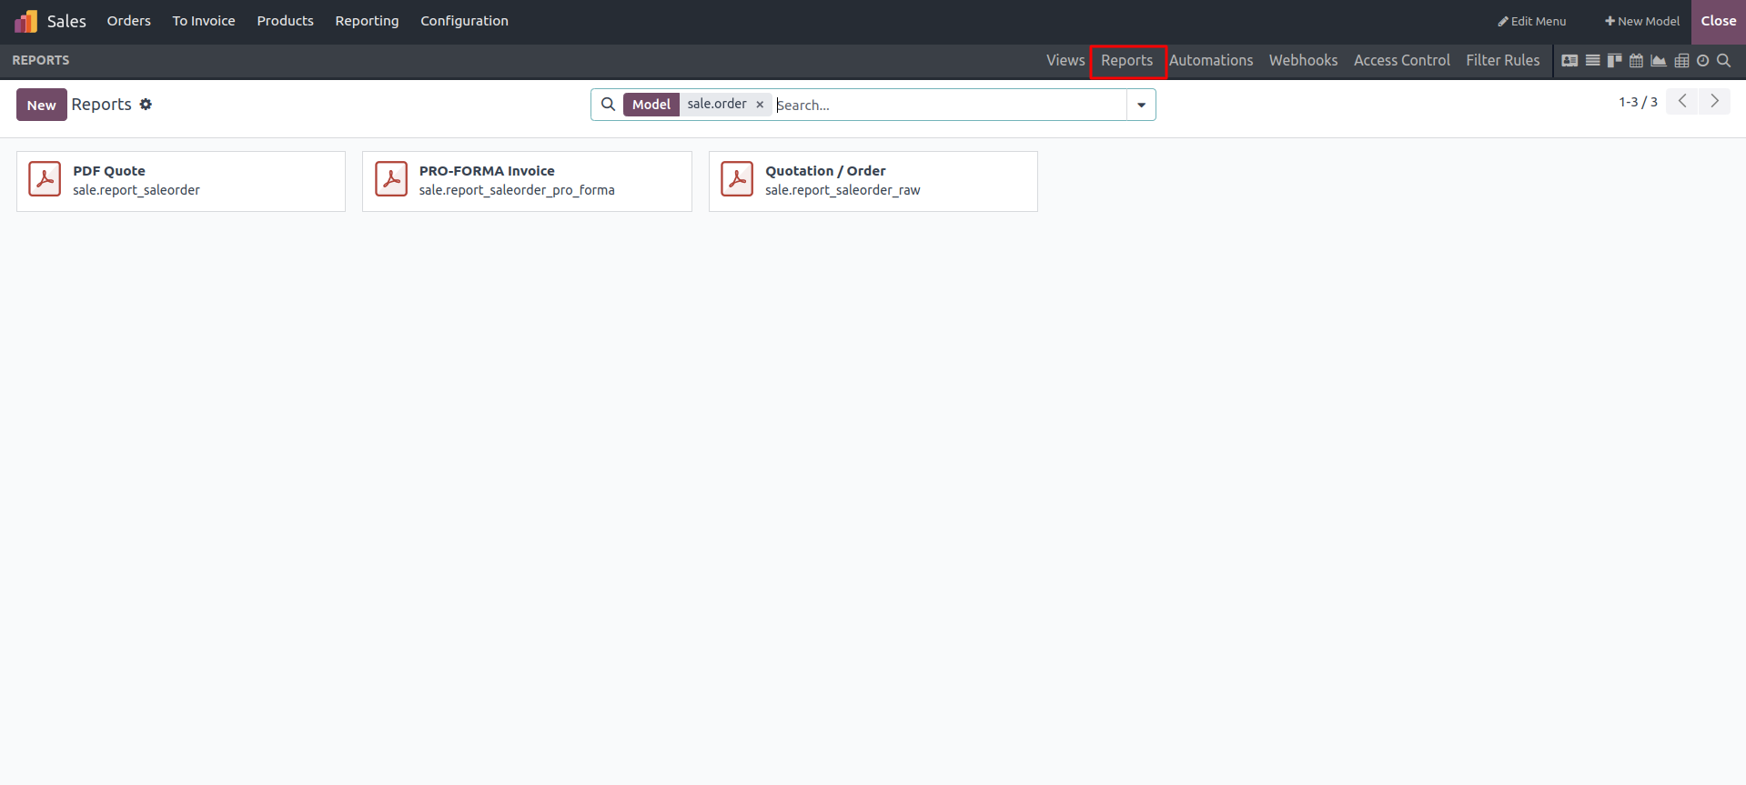Image resolution: width=1746 pixels, height=785 pixels.
Task: Click the Model filter facet label
Action: coord(651,105)
